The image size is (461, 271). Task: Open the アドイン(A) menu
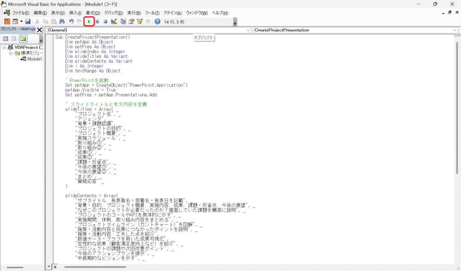click(x=172, y=13)
